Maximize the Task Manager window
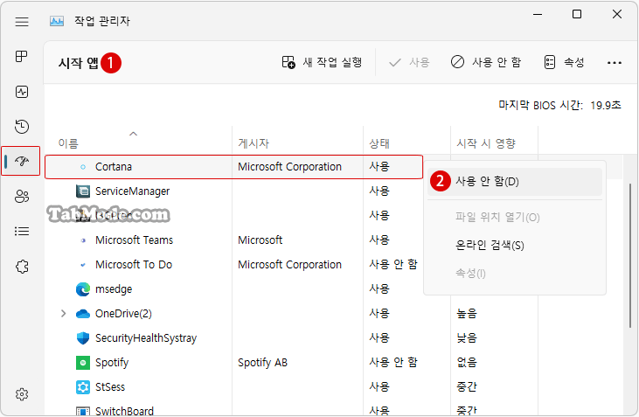The height and width of the screenshot is (417, 639). click(x=577, y=14)
